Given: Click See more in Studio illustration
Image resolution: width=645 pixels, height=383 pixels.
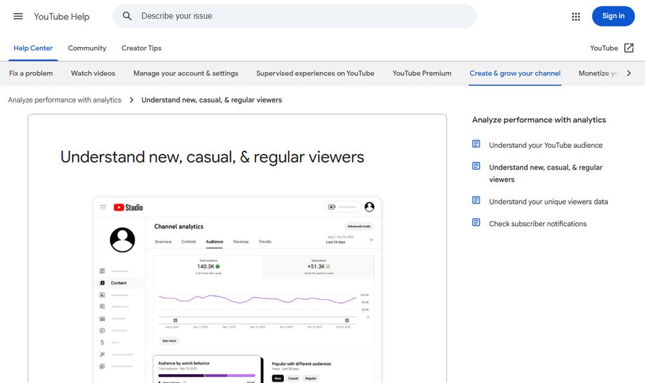Looking at the screenshot, I should (169, 340).
